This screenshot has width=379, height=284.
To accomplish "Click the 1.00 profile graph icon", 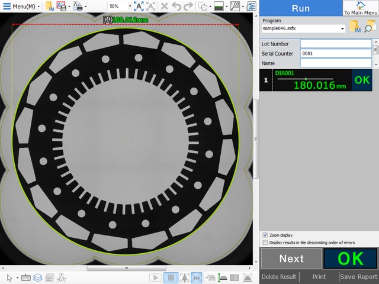I will click(x=235, y=7).
